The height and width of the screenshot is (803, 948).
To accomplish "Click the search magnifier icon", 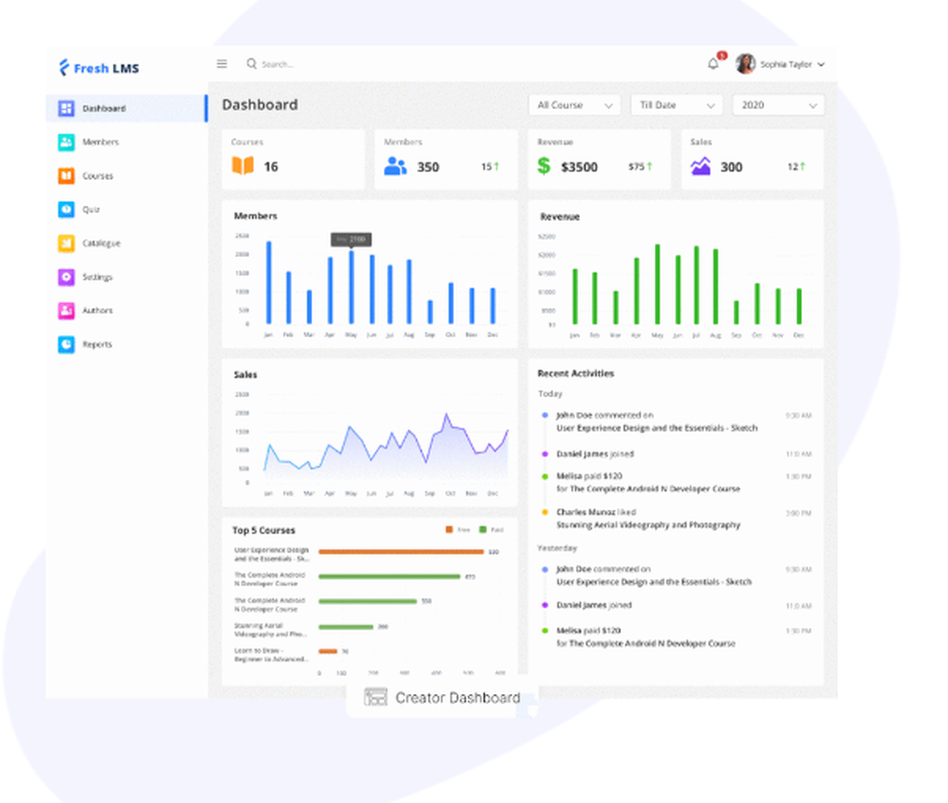I will pyautogui.click(x=251, y=64).
